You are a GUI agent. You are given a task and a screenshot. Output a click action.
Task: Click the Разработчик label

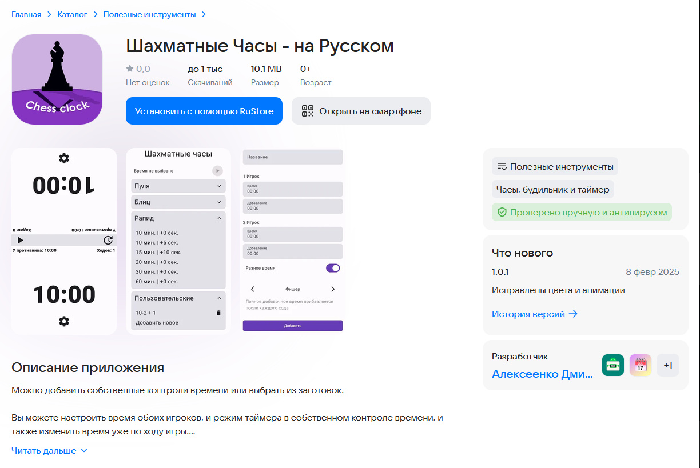pyautogui.click(x=520, y=357)
